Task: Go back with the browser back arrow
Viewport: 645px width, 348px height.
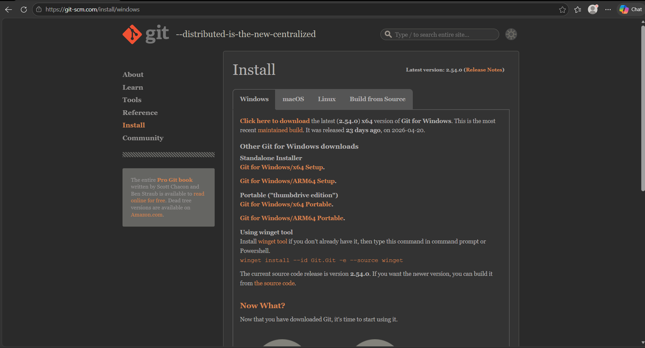Action: 8,9
